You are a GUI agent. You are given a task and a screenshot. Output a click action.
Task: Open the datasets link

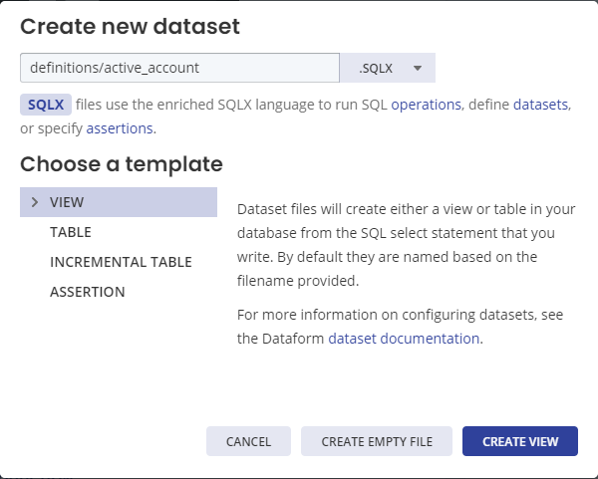click(x=540, y=105)
